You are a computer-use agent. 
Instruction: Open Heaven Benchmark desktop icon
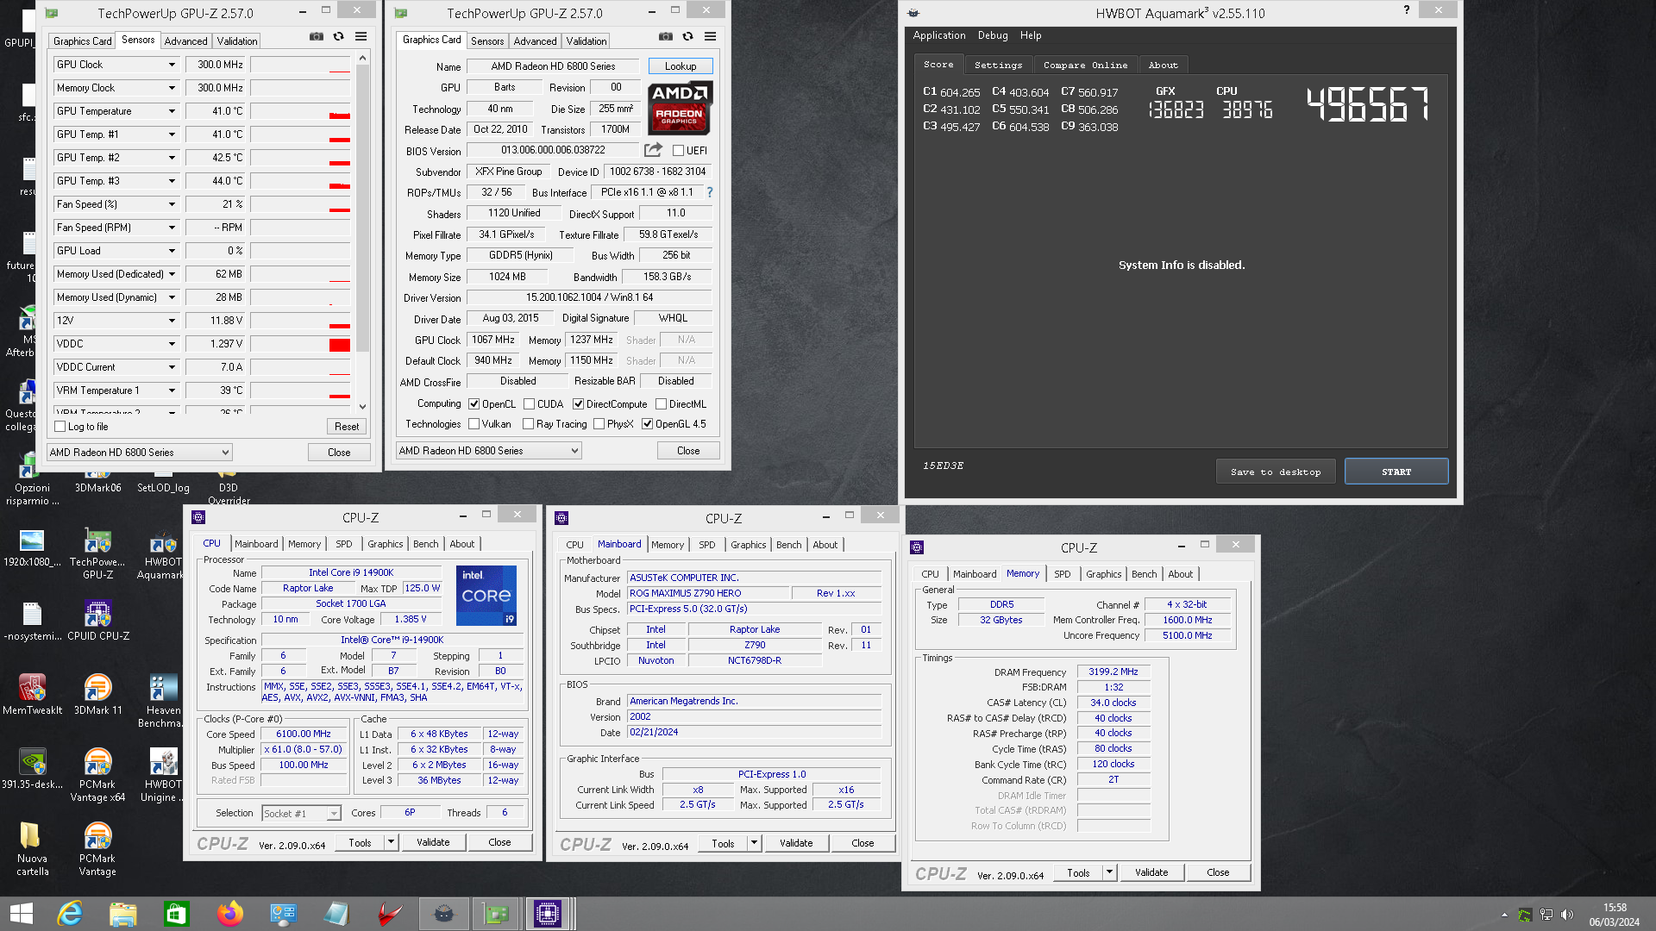161,701
